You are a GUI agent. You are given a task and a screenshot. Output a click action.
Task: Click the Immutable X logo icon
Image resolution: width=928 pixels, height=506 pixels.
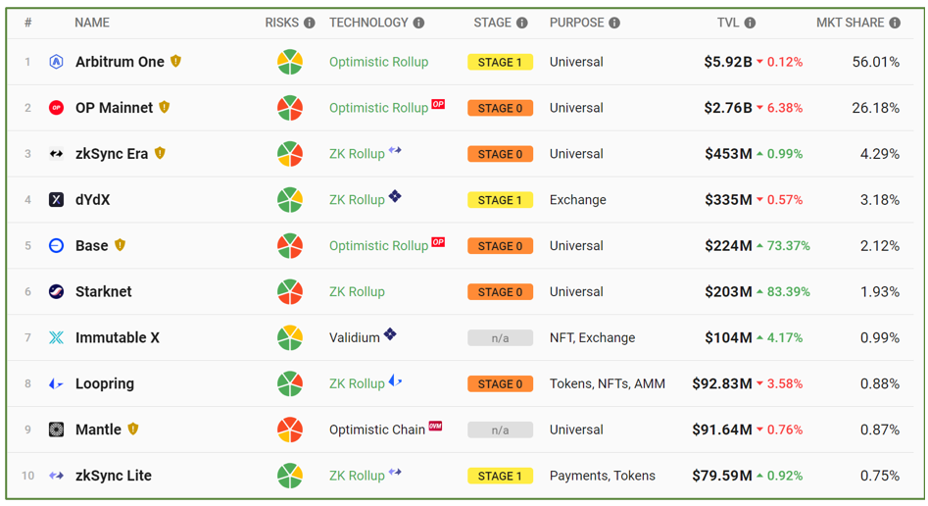pos(56,337)
